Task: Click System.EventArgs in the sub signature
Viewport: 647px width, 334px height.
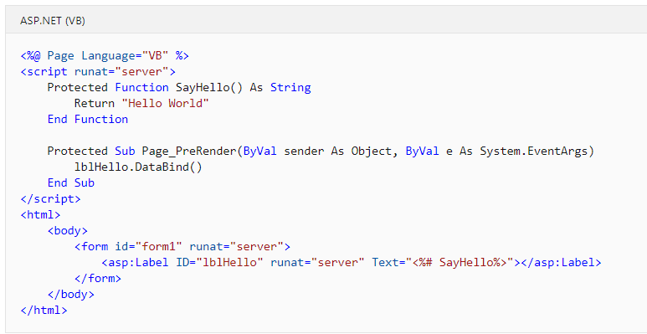Action: tap(533, 152)
